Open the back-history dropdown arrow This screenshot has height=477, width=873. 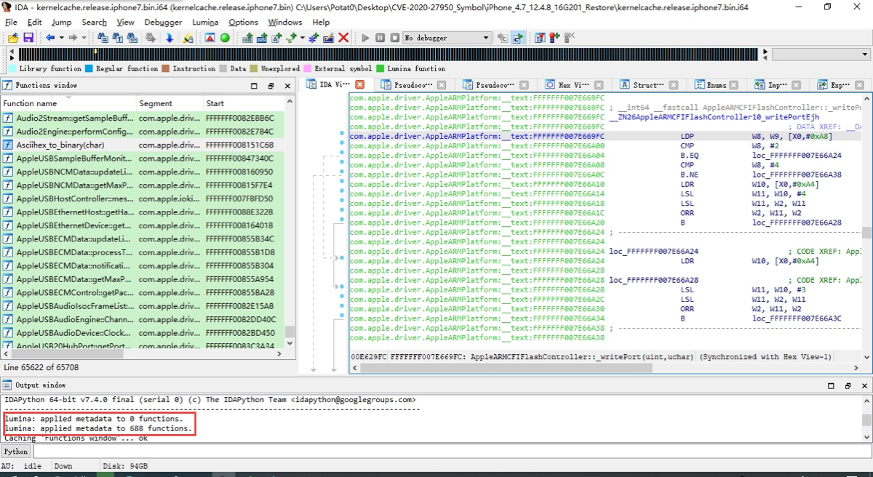coord(61,38)
